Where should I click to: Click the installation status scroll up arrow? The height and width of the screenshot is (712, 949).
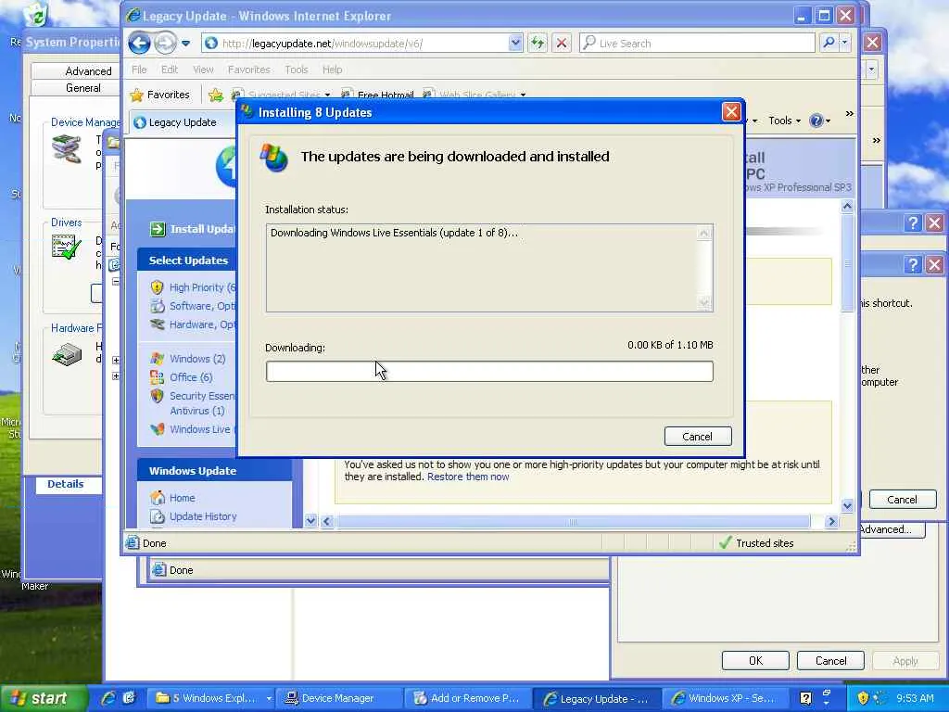[704, 233]
